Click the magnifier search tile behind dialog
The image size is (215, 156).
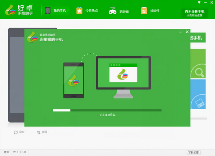click(x=198, y=64)
